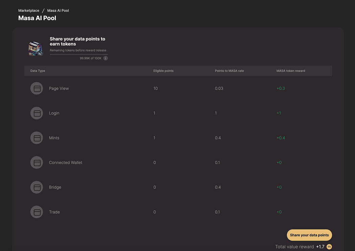
Task: Click the MASA coin icon near total reward
Action: [x=329, y=247]
